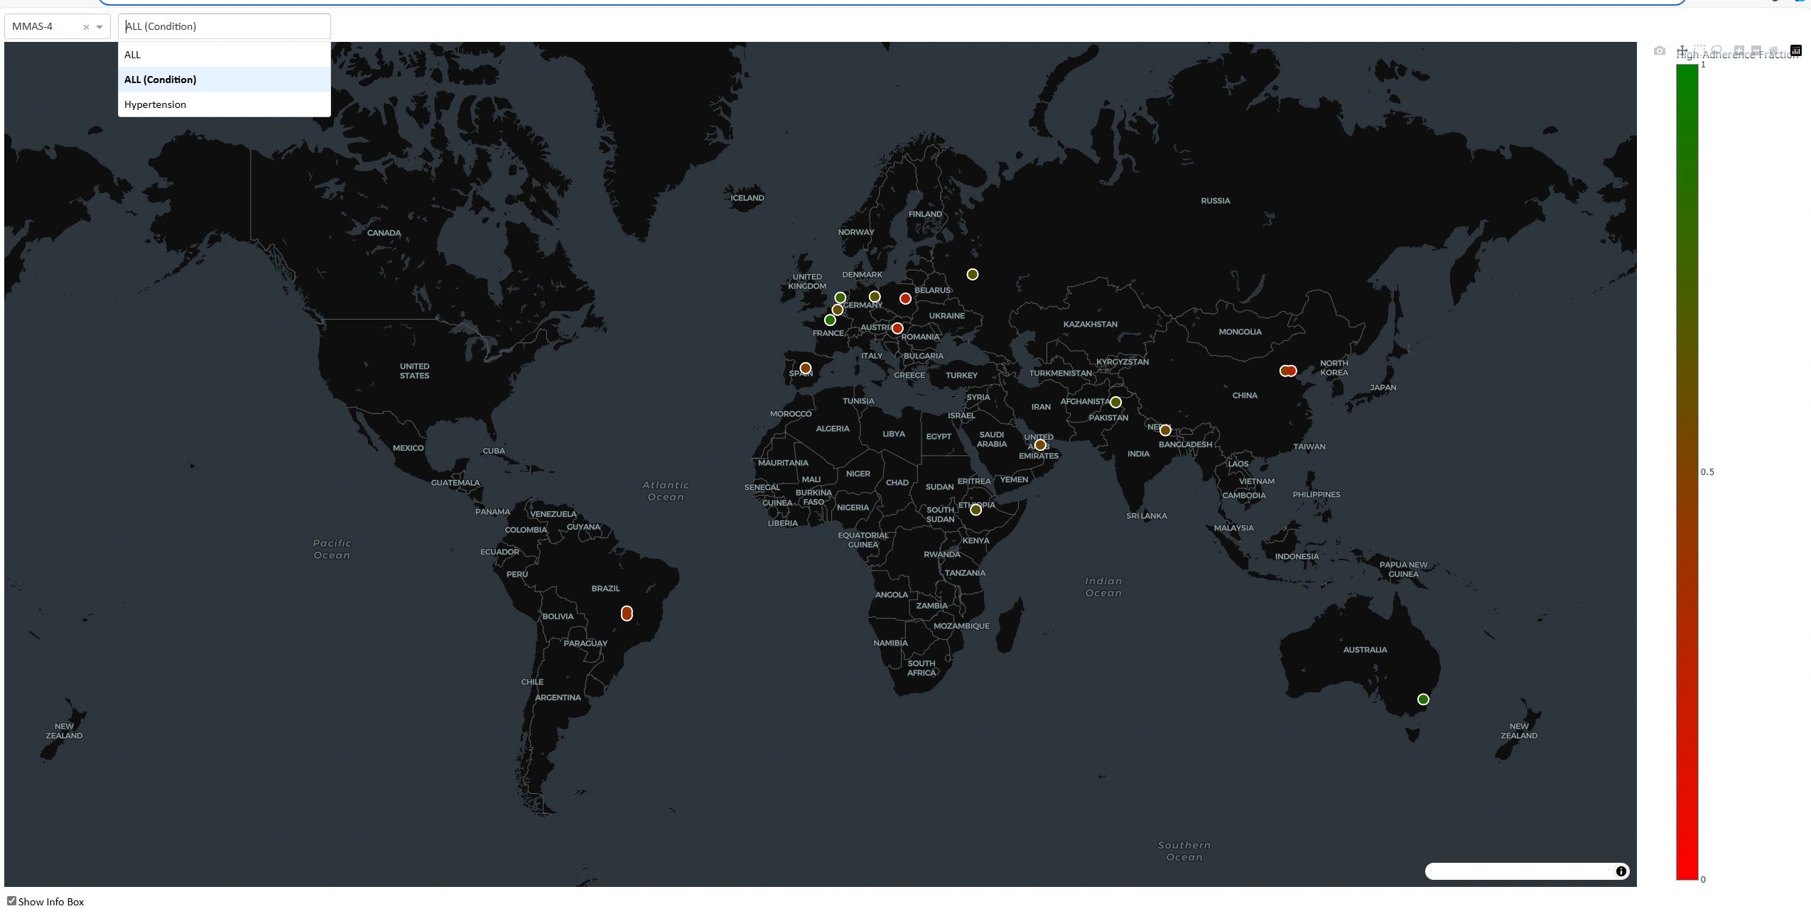This screenshot has width=1811, height=921.
Task: Click the Plotly logo bar-chart icon
Action: pos(1796,50)
